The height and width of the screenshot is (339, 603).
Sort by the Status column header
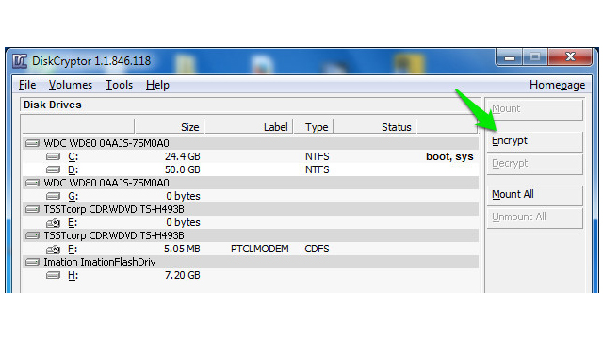[x=375, y=127]
